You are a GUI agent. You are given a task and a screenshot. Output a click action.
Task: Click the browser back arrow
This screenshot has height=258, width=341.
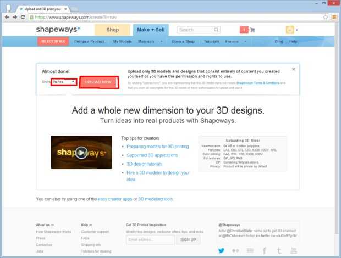click(x=7, y=17)
